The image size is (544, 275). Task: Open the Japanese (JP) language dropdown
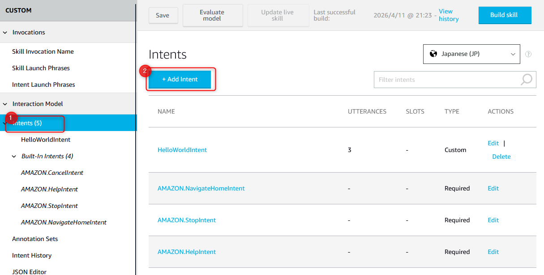click(x=471, y=54)
